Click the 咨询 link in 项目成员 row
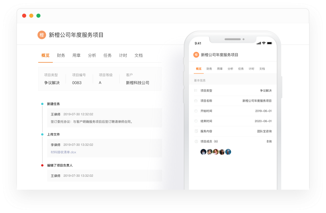326x213 pixels. click(269, 141)
